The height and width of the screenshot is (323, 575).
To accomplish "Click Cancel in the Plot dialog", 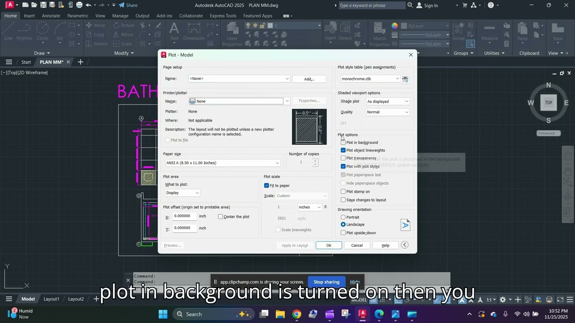I will (357, 245).
